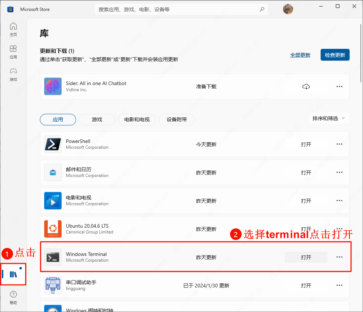Open PowerShell with its 打开 button
The height and width of the screenshot is (312, 363).
tap(306, 144)
